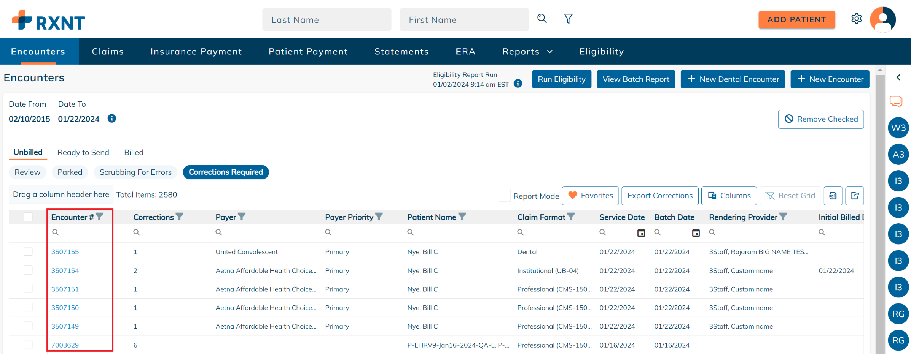Click the patient search magnifier icon
Image resolution: width=911 pixels, height=354 pixels.
click(542, 19)
